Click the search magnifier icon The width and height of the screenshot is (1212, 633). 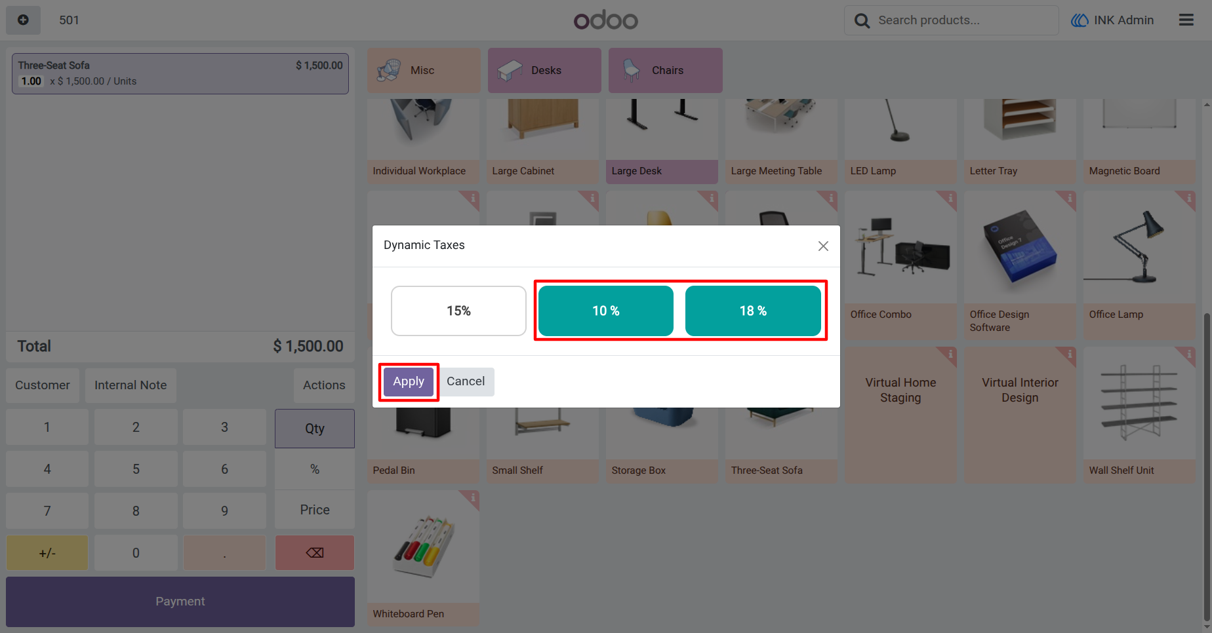click(x=862, y=21)
